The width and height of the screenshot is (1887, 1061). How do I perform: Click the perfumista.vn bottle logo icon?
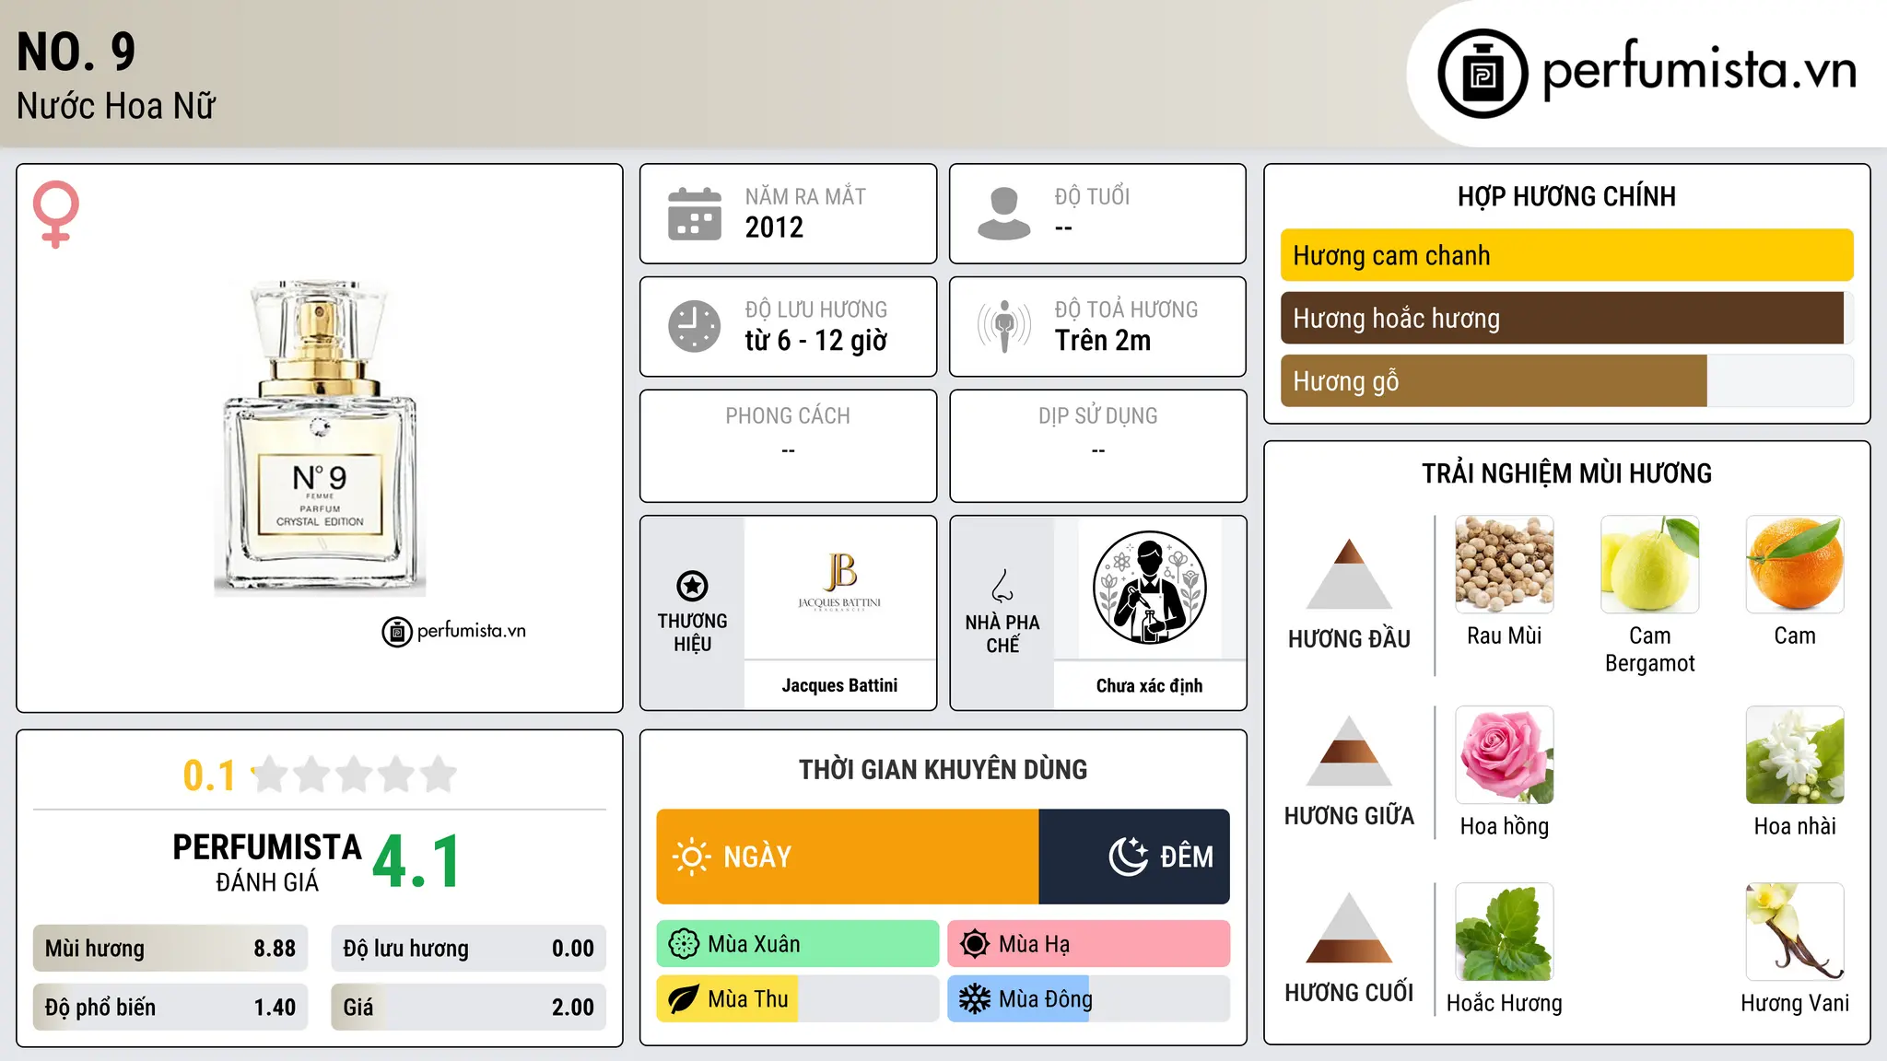[x=1483, y=74]
